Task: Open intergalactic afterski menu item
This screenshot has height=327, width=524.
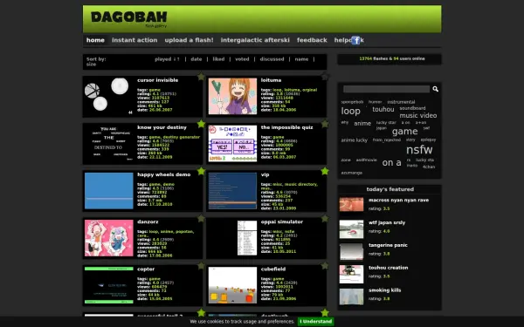Action: [255, 40]
